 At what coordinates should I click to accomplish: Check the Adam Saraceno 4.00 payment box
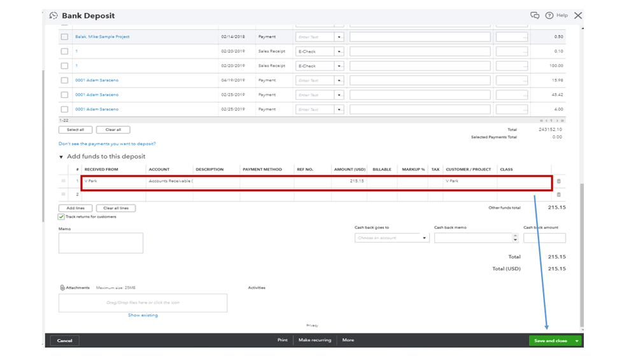[64, 109]
